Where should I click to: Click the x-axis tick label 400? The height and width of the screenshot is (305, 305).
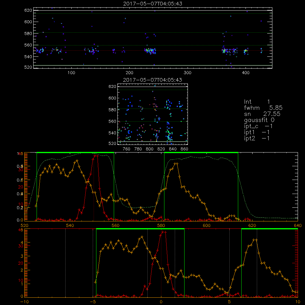246,73
